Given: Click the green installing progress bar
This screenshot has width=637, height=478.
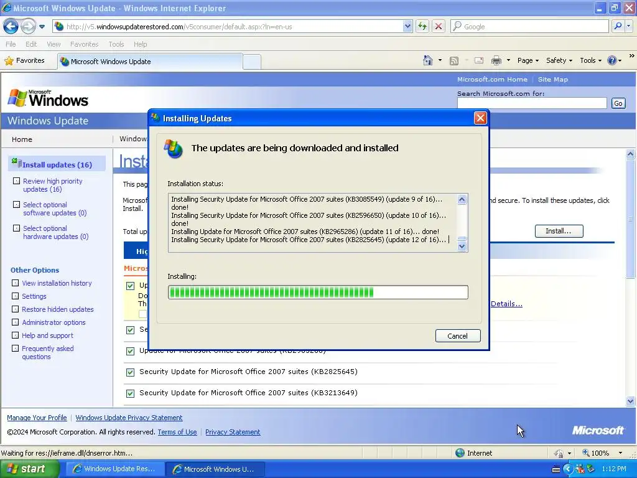Looking at the screenshot, I should click(318, 292).
